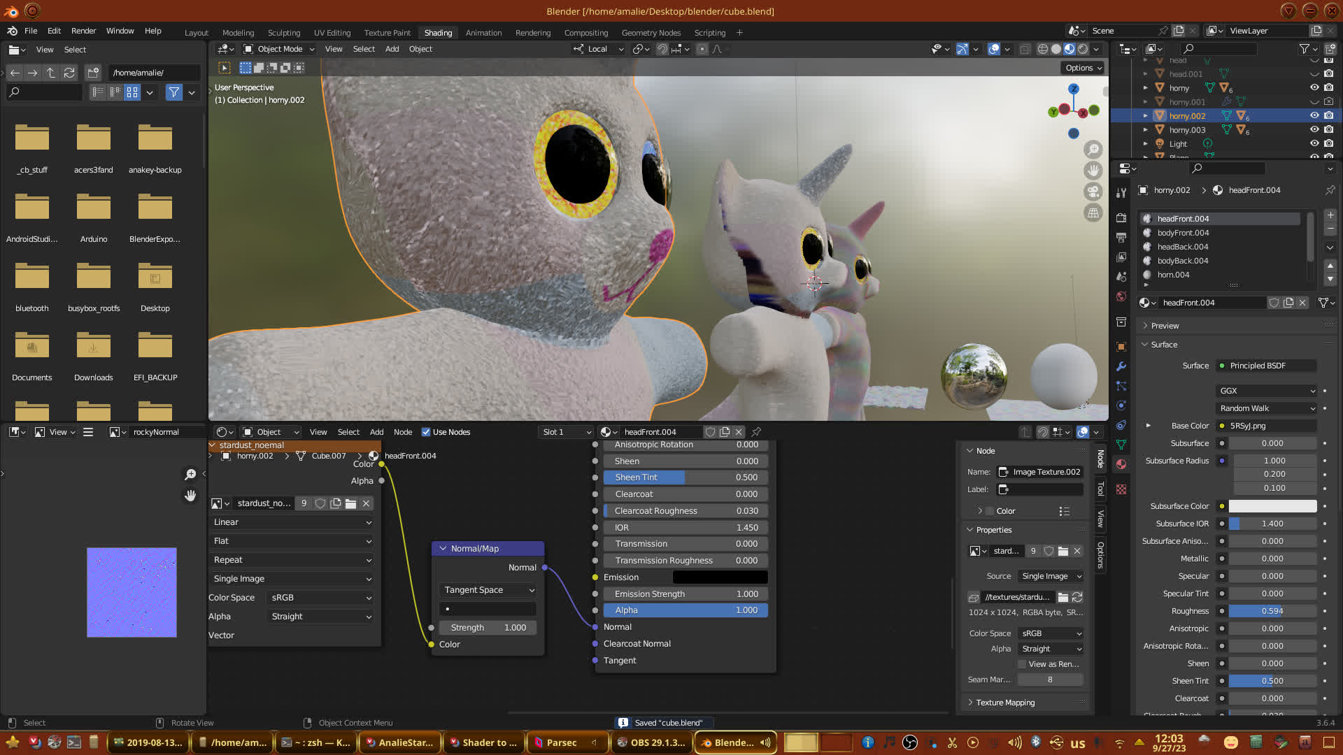Open the Material properties tab icon
Viewport: 1343px width, 755px height.
pyautogui.click(x=1121, y=464)
